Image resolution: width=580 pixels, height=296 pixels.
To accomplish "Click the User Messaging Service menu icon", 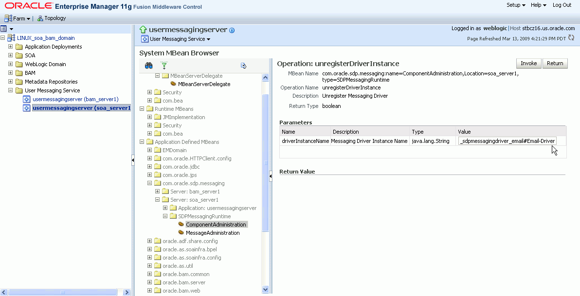I will 145,39.
